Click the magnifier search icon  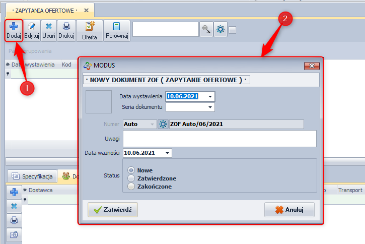(x=206, y=30)
